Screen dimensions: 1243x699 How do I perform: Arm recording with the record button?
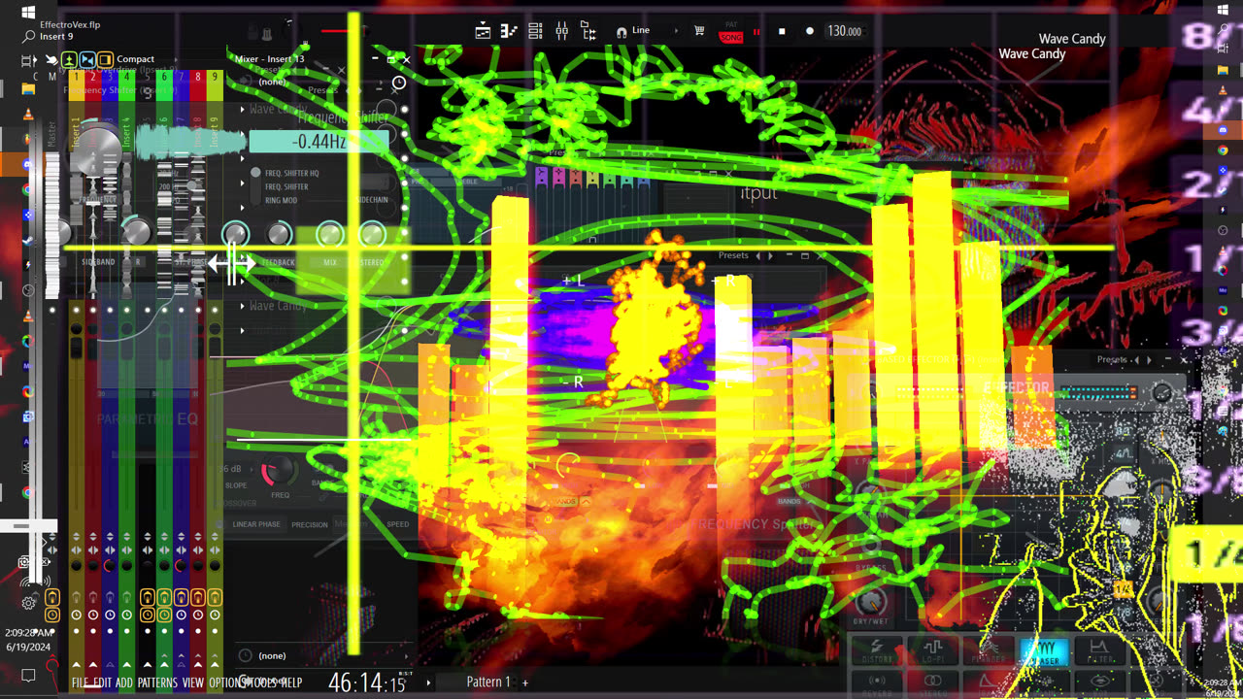810,31
